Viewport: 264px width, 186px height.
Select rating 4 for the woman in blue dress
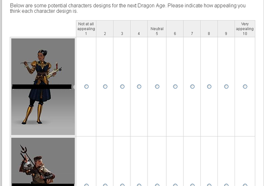pyautogui.click(x=139, y=87)
